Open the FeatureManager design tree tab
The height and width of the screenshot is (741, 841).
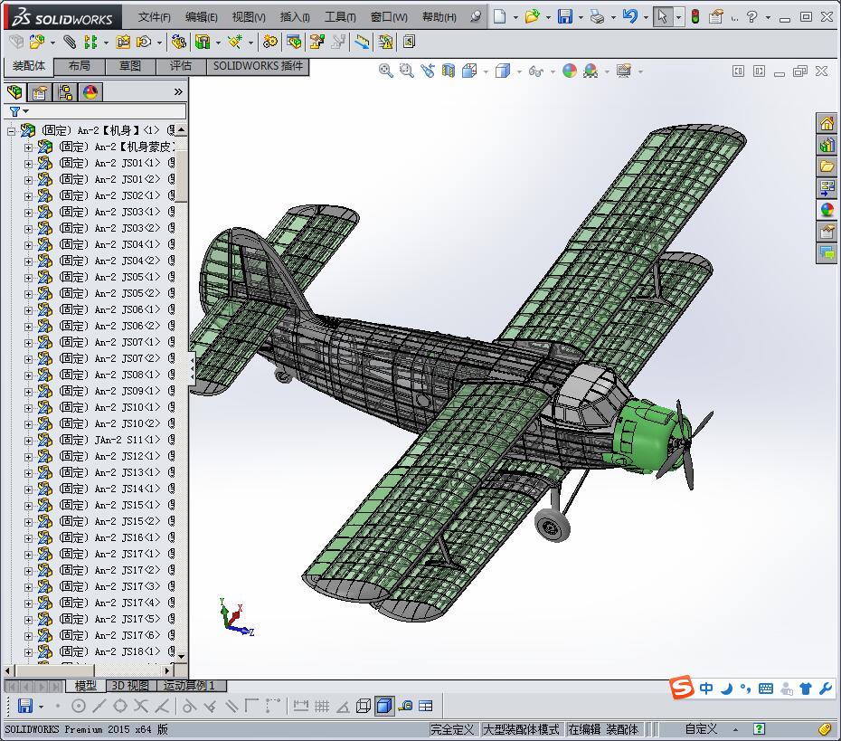[x=14, y=91]
